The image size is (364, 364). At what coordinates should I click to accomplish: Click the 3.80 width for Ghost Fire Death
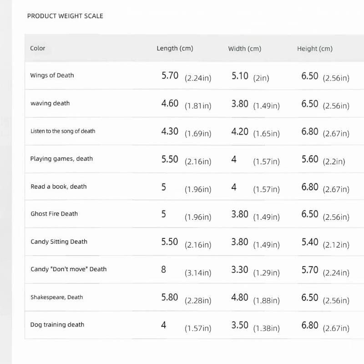click(240, 214)
